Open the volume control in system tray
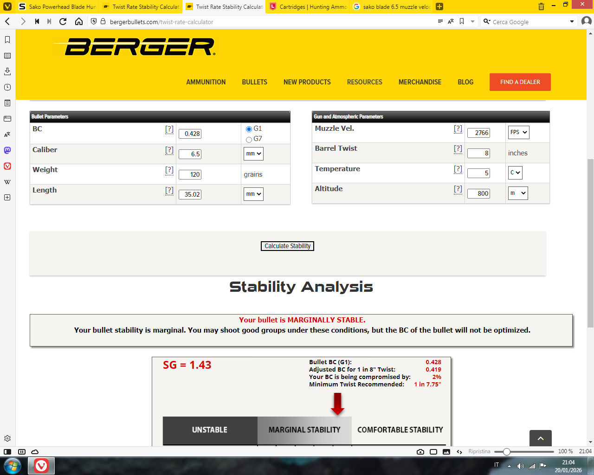Image resolution: width=594 pixels, height=475 pixels. (520, 466)
